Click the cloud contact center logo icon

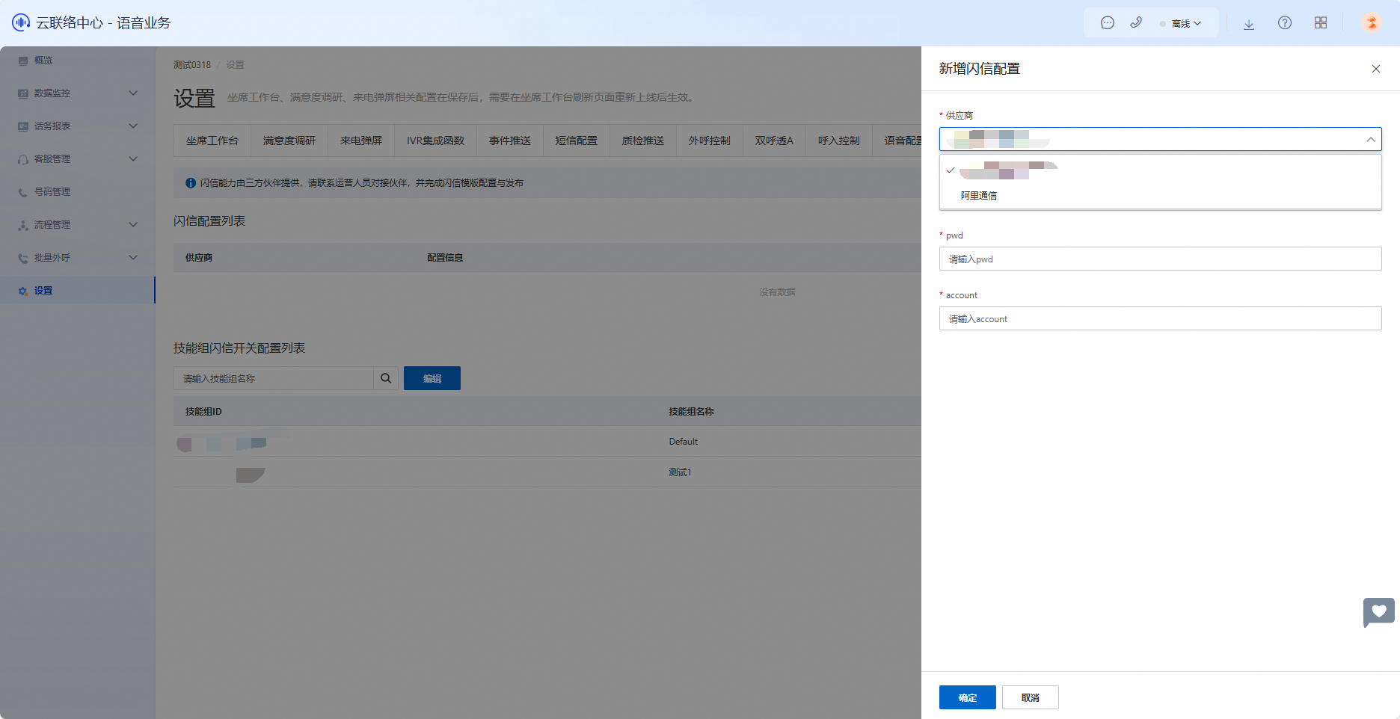pyautogui.click(x=21, y=22)
